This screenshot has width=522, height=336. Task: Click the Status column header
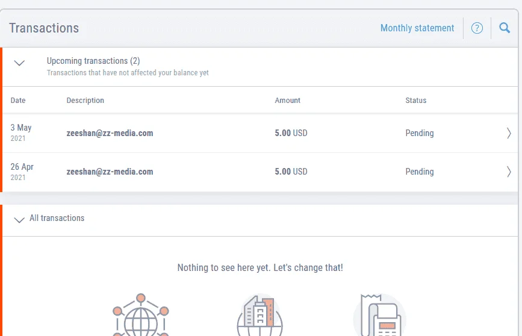click(x=416, y=100)
